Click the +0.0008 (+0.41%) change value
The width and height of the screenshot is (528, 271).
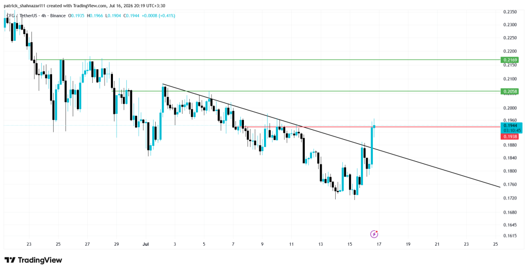(x=158, y=15)
